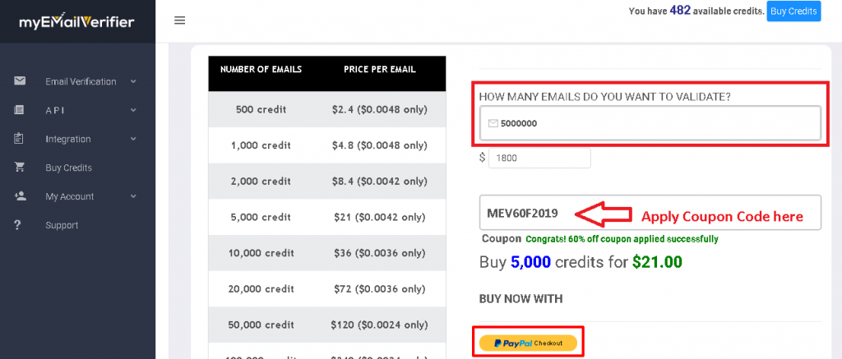Click the $4.8 ($0.0048 only) price
This screenshot has height=359, width=842.
pyautogui.click(x=380, y=145)
